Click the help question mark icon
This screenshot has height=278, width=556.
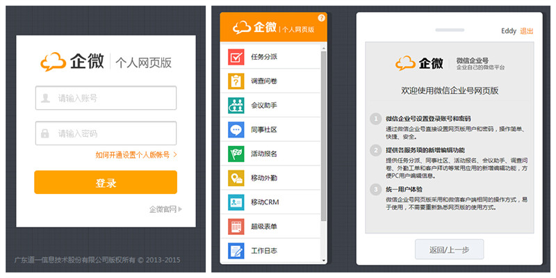coord(321,18)
